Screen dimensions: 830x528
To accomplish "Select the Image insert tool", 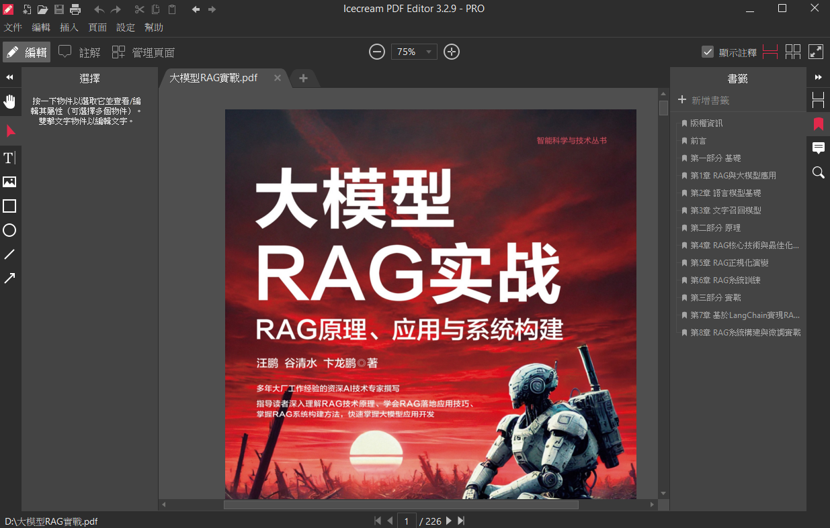I will 9,182.
